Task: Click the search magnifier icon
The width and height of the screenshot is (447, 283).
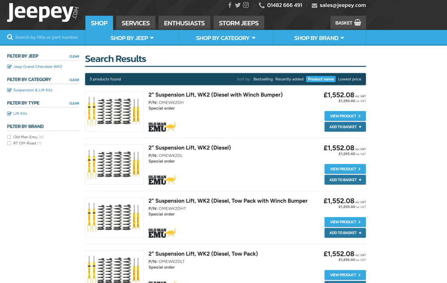Action: pos(10,37)
